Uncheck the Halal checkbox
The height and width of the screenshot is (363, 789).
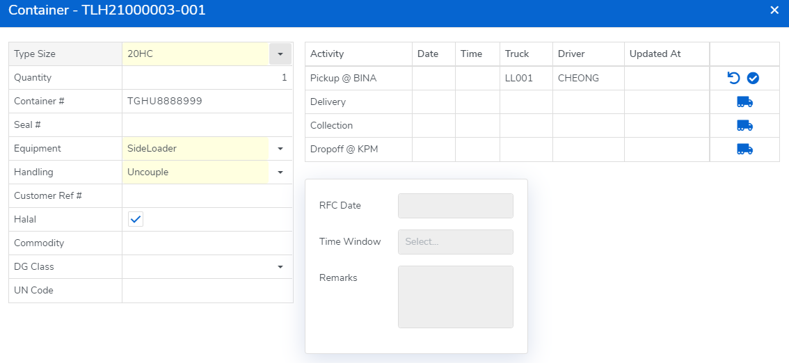136,220
